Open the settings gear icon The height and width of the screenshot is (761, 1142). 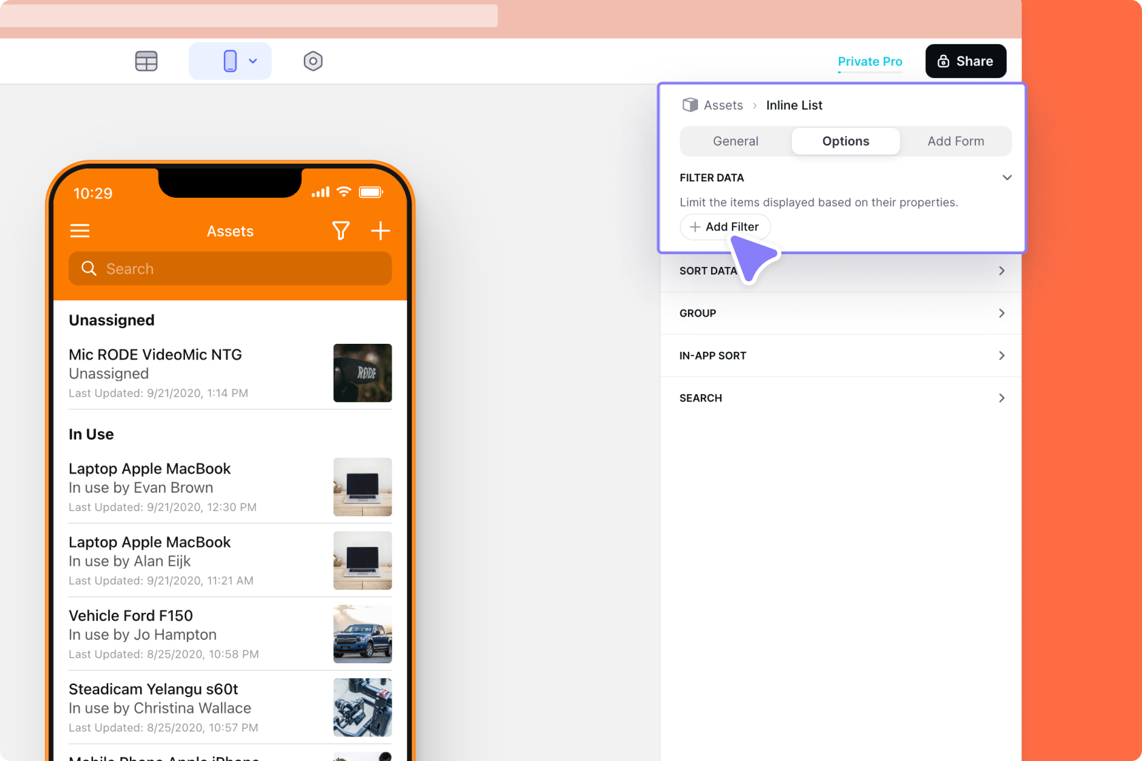[313, 61]
